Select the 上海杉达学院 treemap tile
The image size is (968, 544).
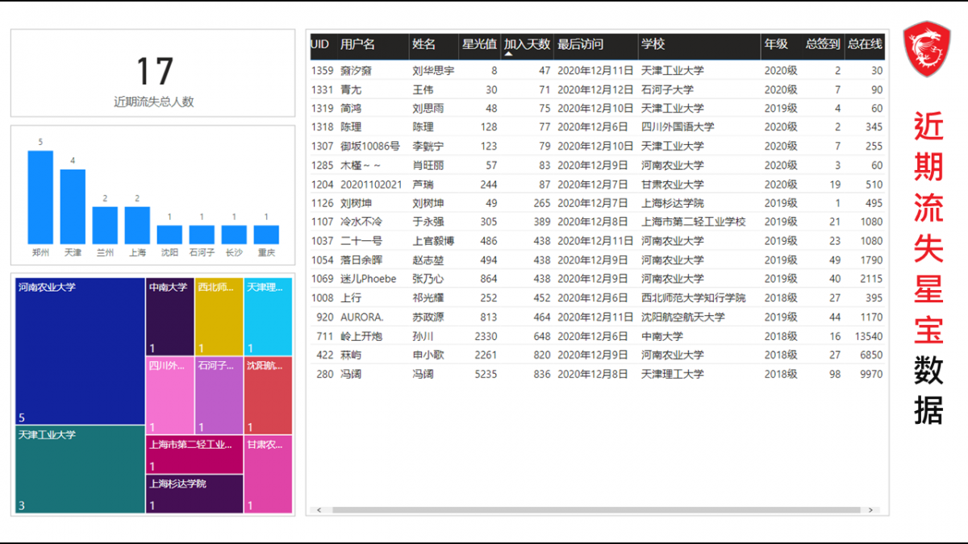click(194, 494)
